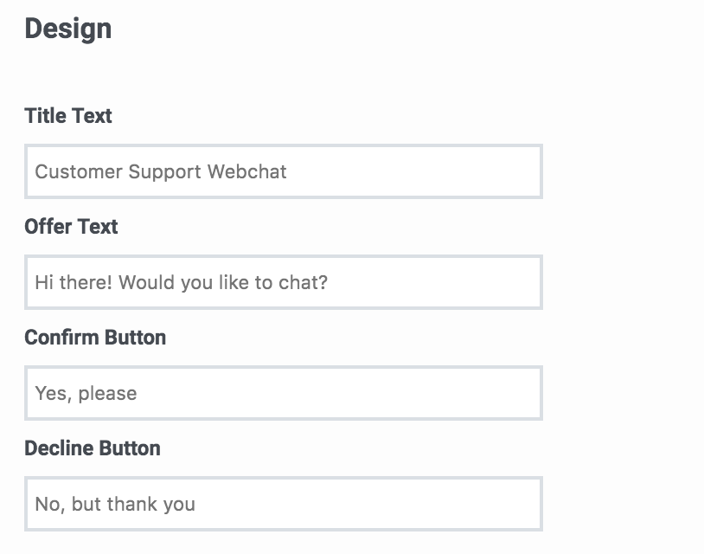This screenshot has height=554, width=704.
Task: Click the 'Design' section heading
Action: (67, 29)
